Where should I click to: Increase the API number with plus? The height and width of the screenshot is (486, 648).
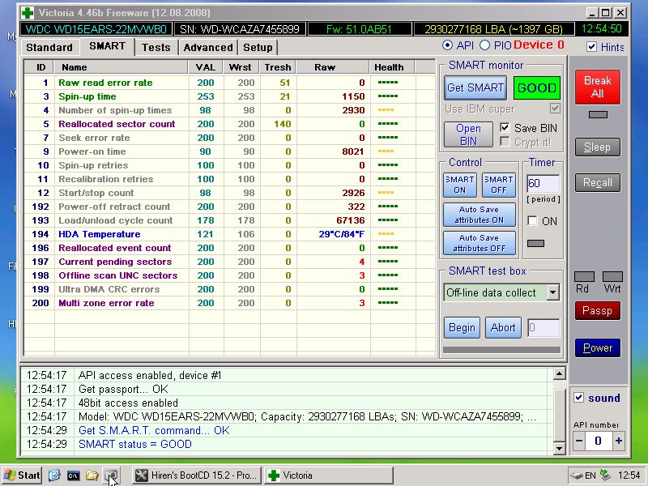618,441
